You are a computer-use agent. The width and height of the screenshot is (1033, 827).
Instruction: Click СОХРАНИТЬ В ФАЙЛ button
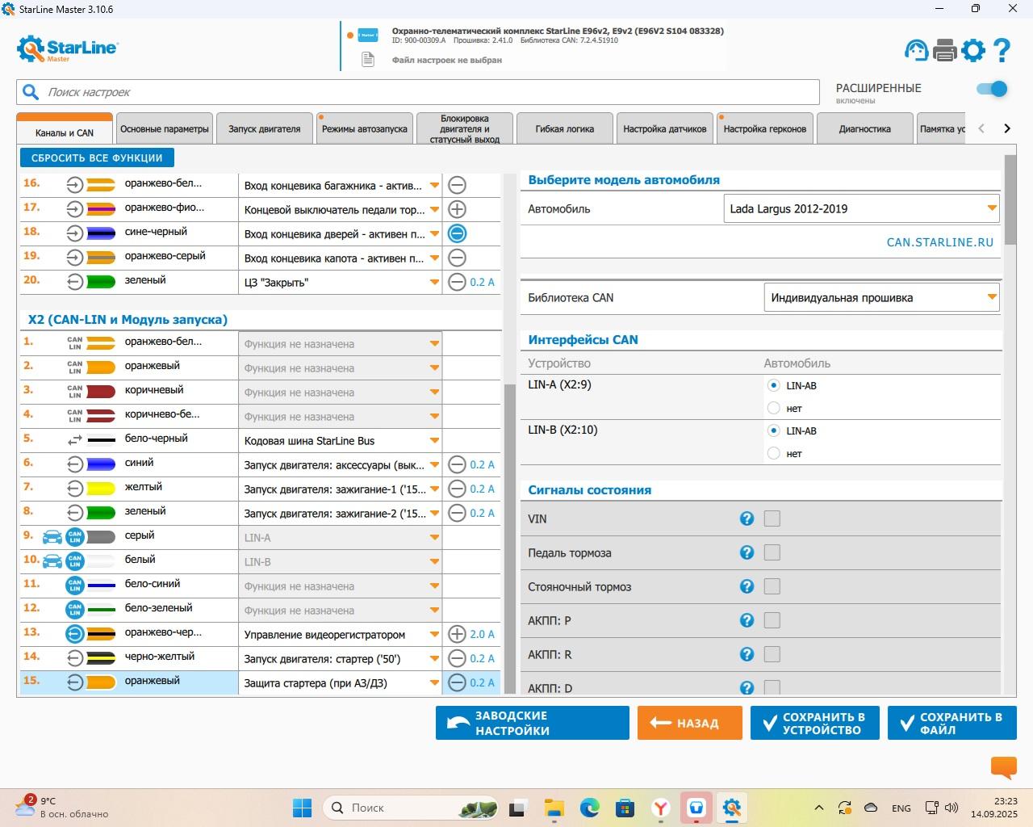pos(952,723)
